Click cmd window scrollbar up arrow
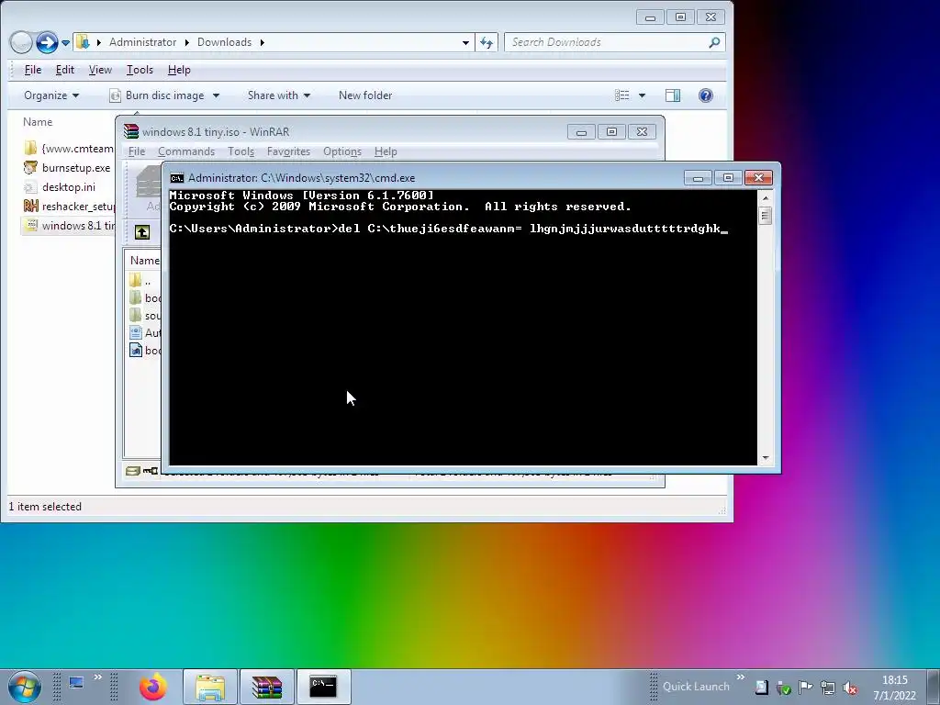This screenshot has height=705, width=940. coord(766,197)
